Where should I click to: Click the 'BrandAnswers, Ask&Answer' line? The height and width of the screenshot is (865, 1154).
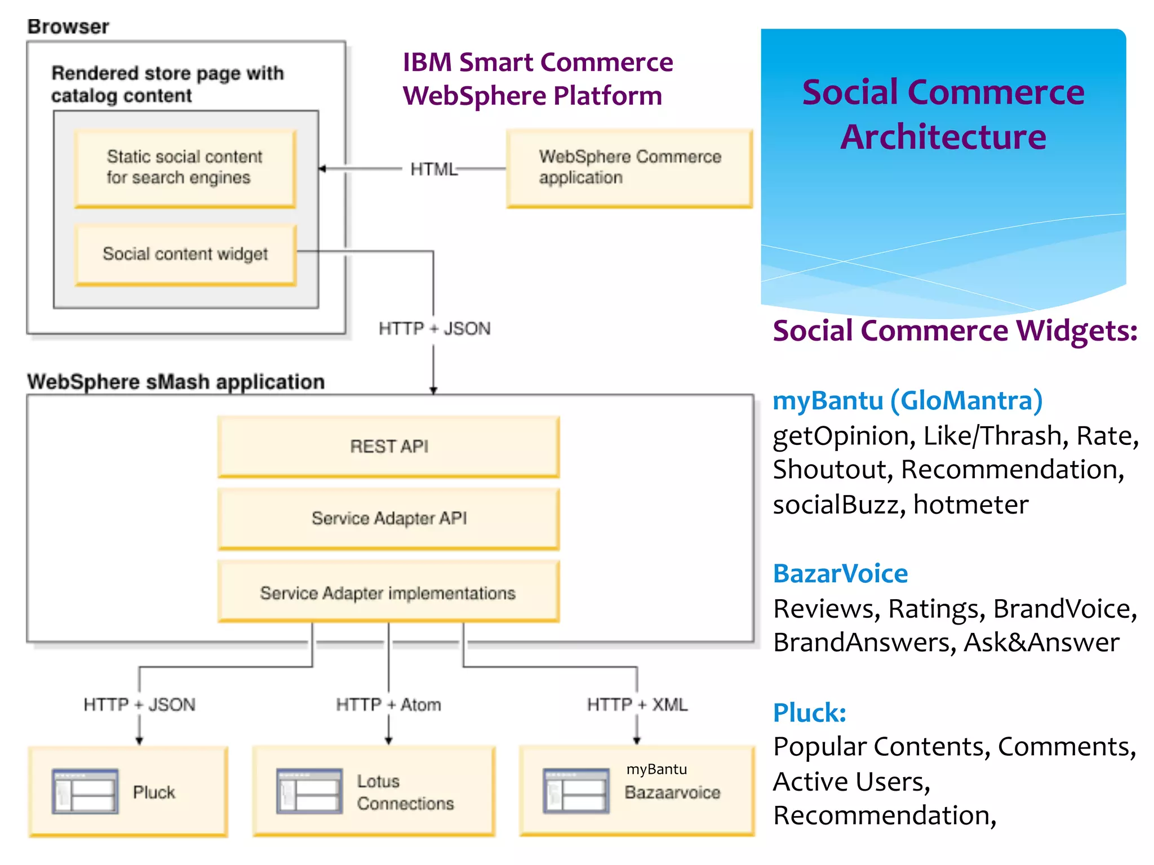point(946,643)
